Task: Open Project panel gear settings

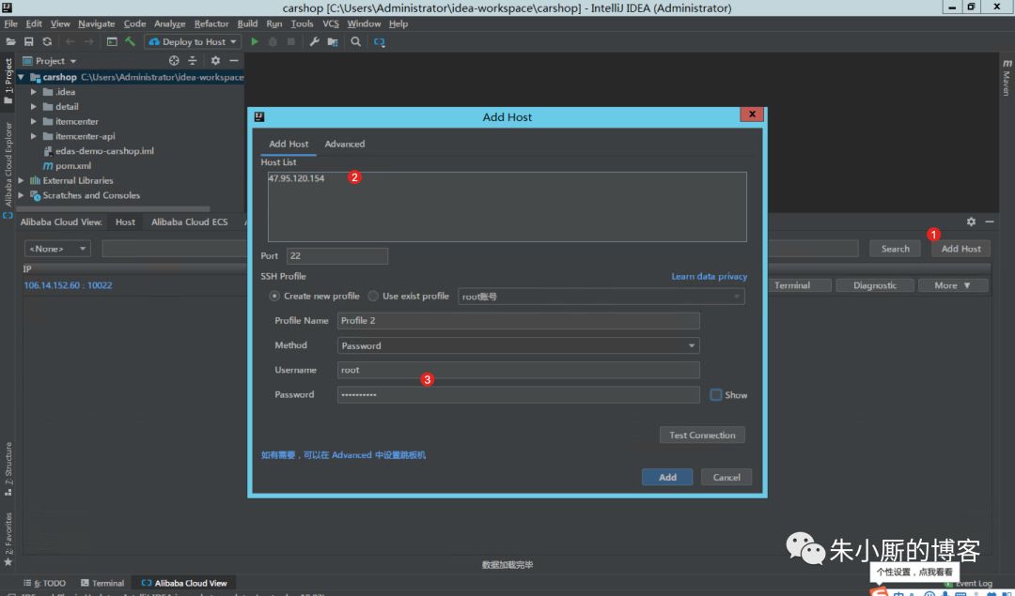Action: [x=215, y=61]
